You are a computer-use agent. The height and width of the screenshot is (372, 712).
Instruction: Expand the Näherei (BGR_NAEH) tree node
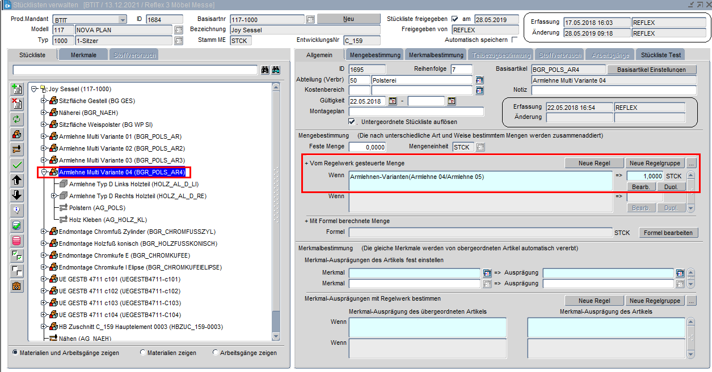tap(44, 113)
